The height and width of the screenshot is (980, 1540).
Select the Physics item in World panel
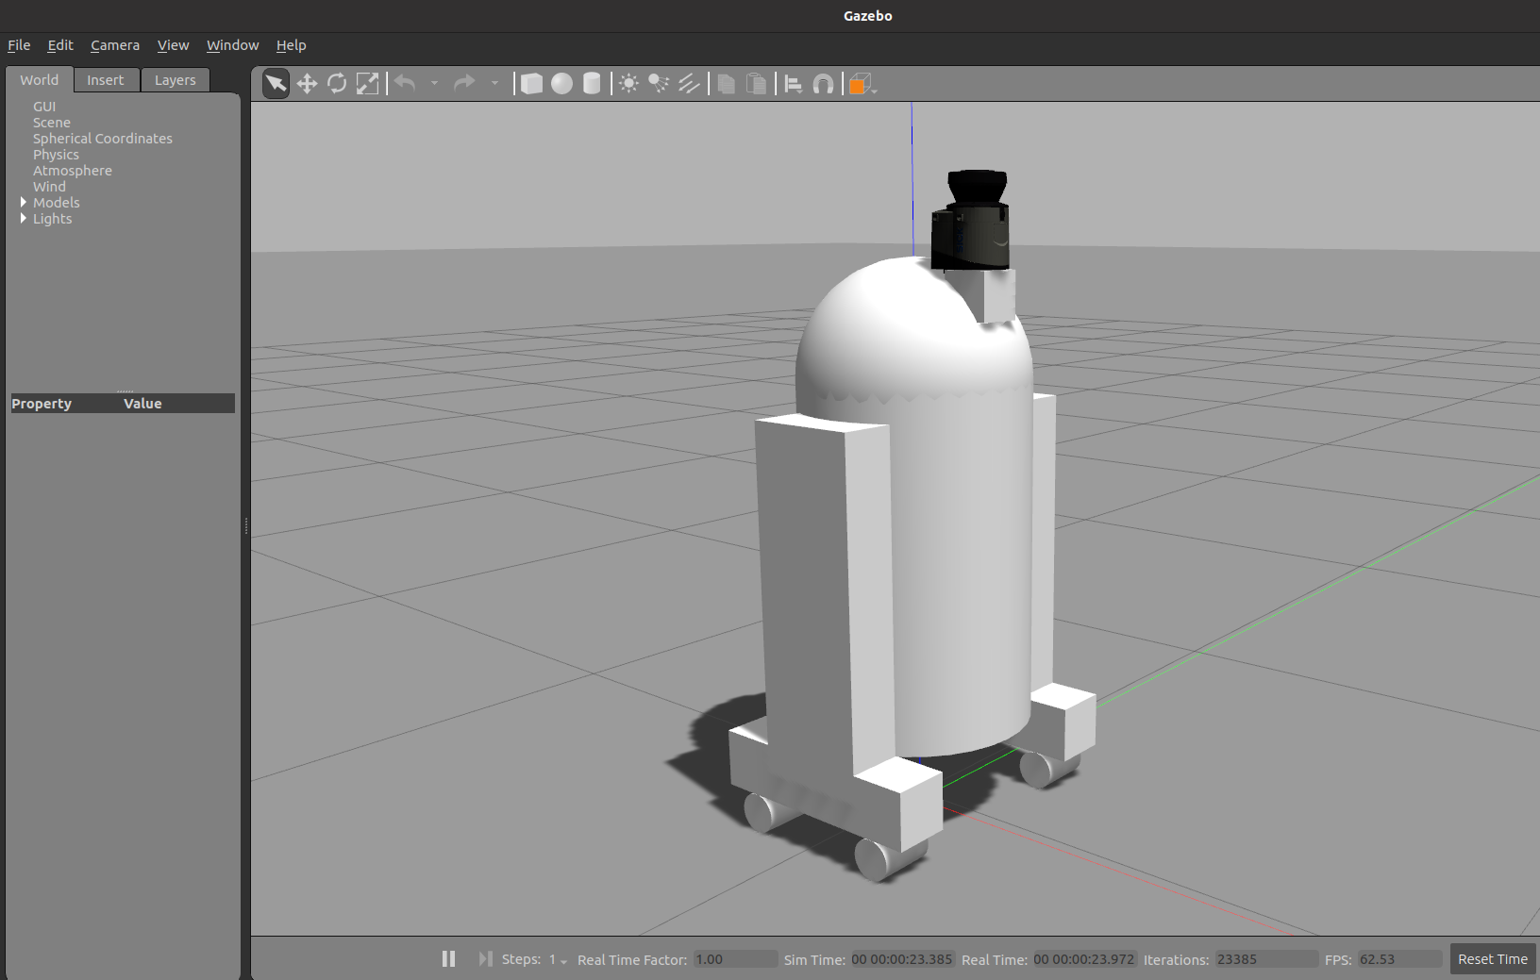pos(56,154)
